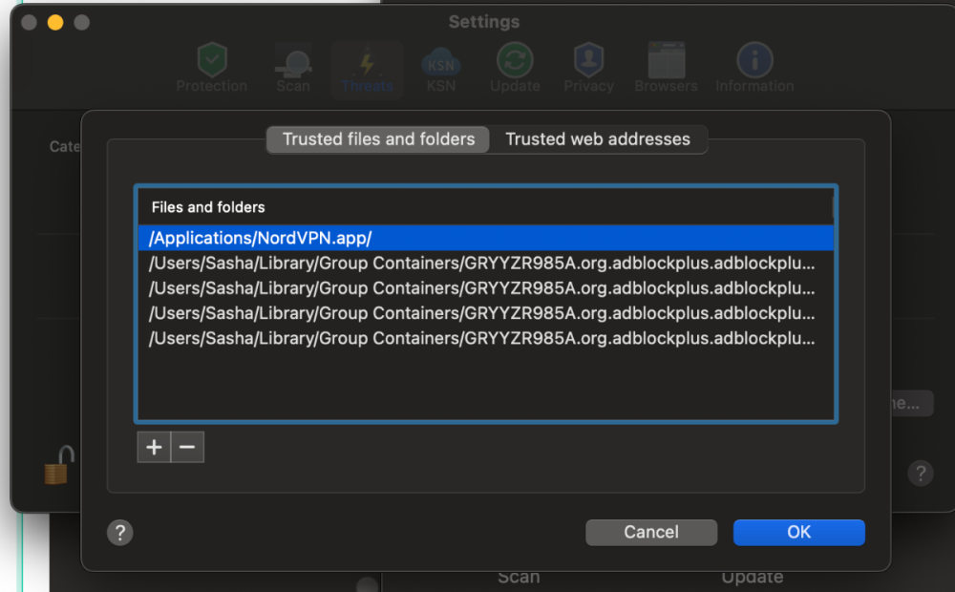This screenshot has width=955, height=592.
Task: Open the Protection settings tab
Action: [212, 68]
